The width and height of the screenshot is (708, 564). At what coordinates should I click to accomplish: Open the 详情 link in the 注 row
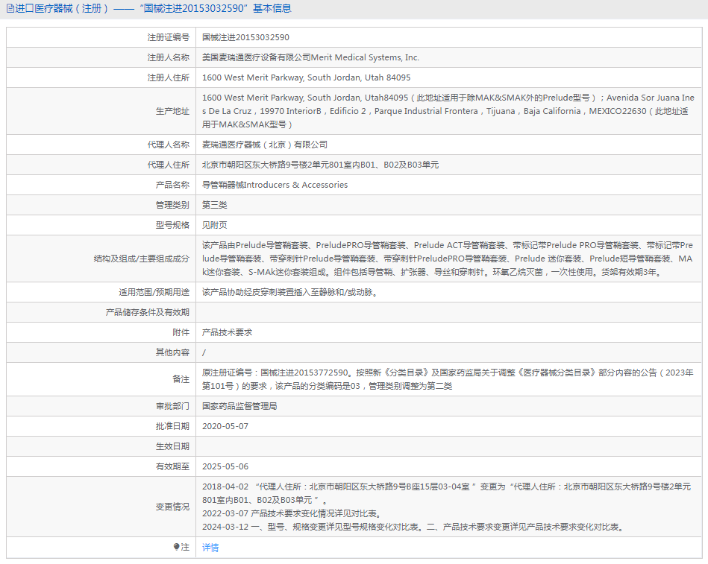pos(210,548)
